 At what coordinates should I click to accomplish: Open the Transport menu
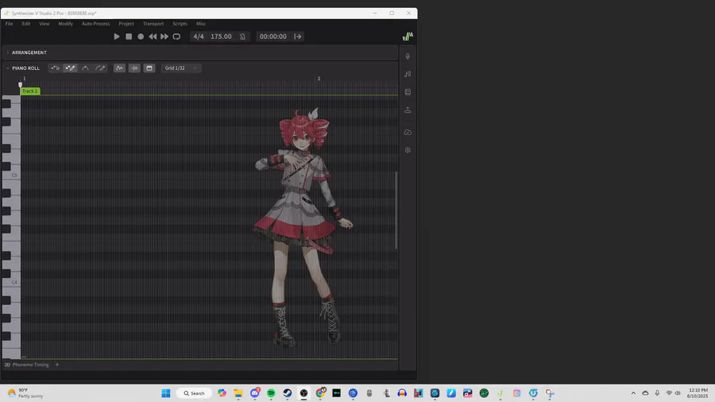click(153, 24)
